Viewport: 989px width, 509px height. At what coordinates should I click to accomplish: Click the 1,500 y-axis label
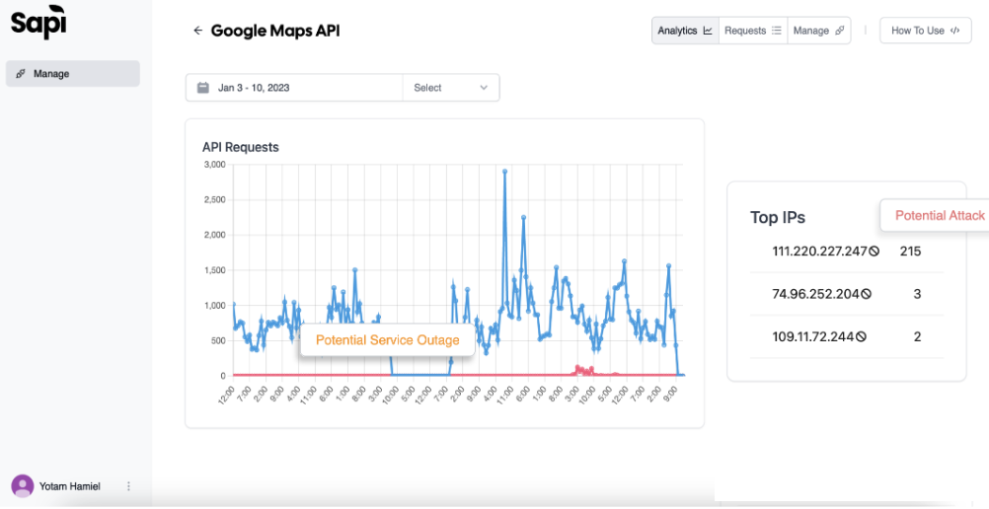[214, 270]
